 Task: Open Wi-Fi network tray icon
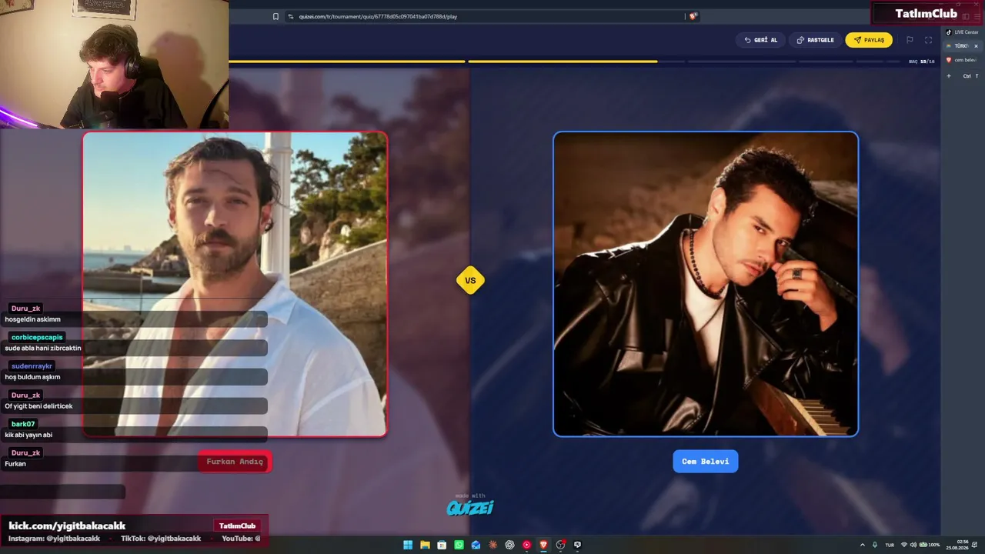click(904, 545)
